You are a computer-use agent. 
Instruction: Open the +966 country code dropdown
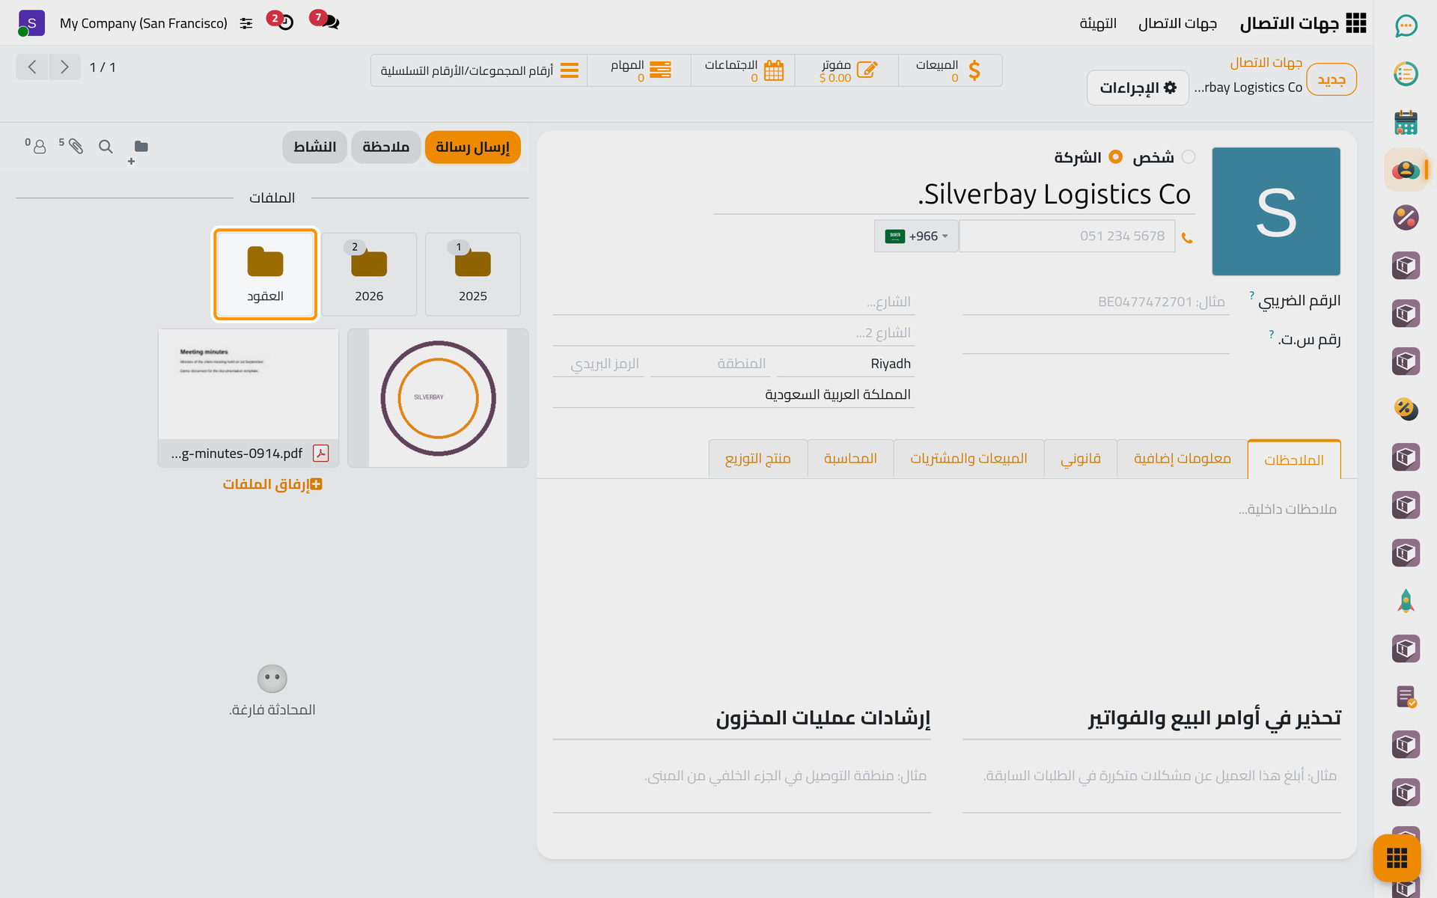tap(916, 236)
